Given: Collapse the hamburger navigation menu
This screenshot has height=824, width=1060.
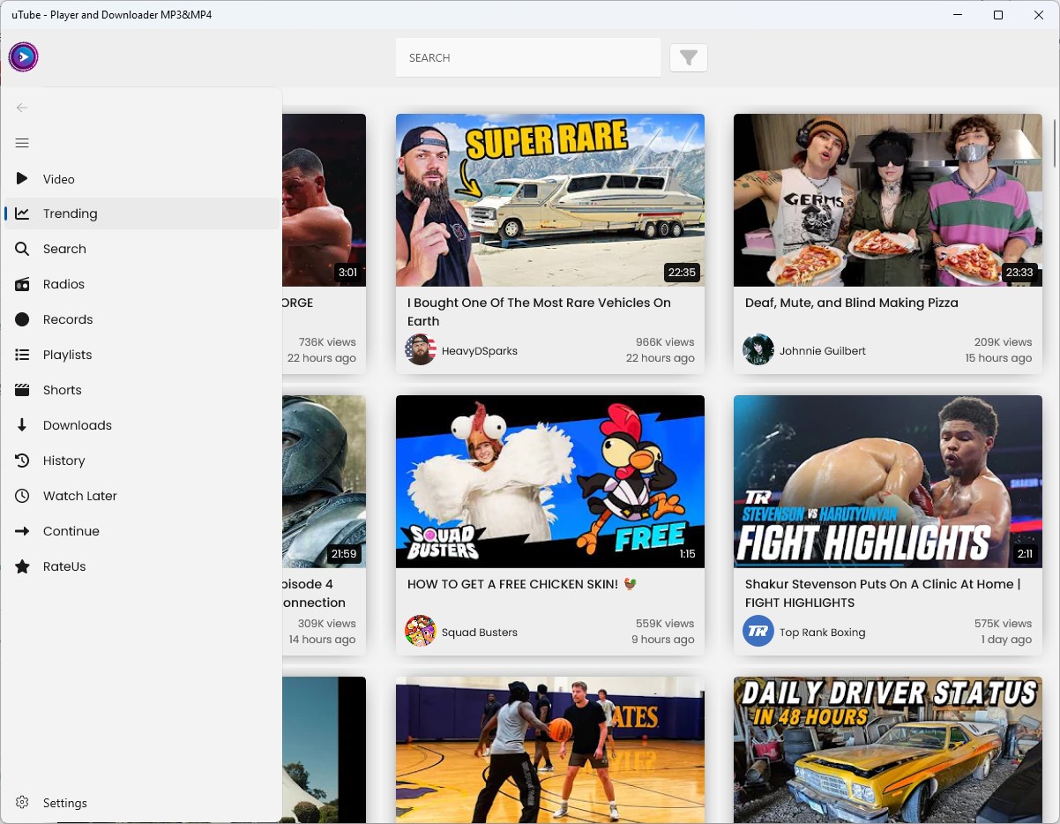Looking at the screenshot, I should coord(22,143).
